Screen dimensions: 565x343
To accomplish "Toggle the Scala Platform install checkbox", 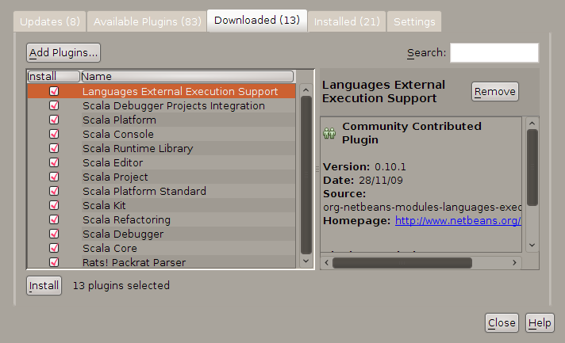I will click(x=54, y=120).
